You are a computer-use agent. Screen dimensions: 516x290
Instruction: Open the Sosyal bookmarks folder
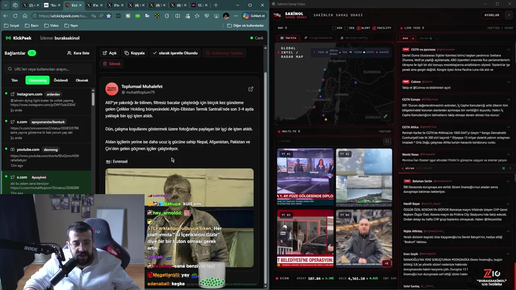pyautogui.click(x=11, y=25)
